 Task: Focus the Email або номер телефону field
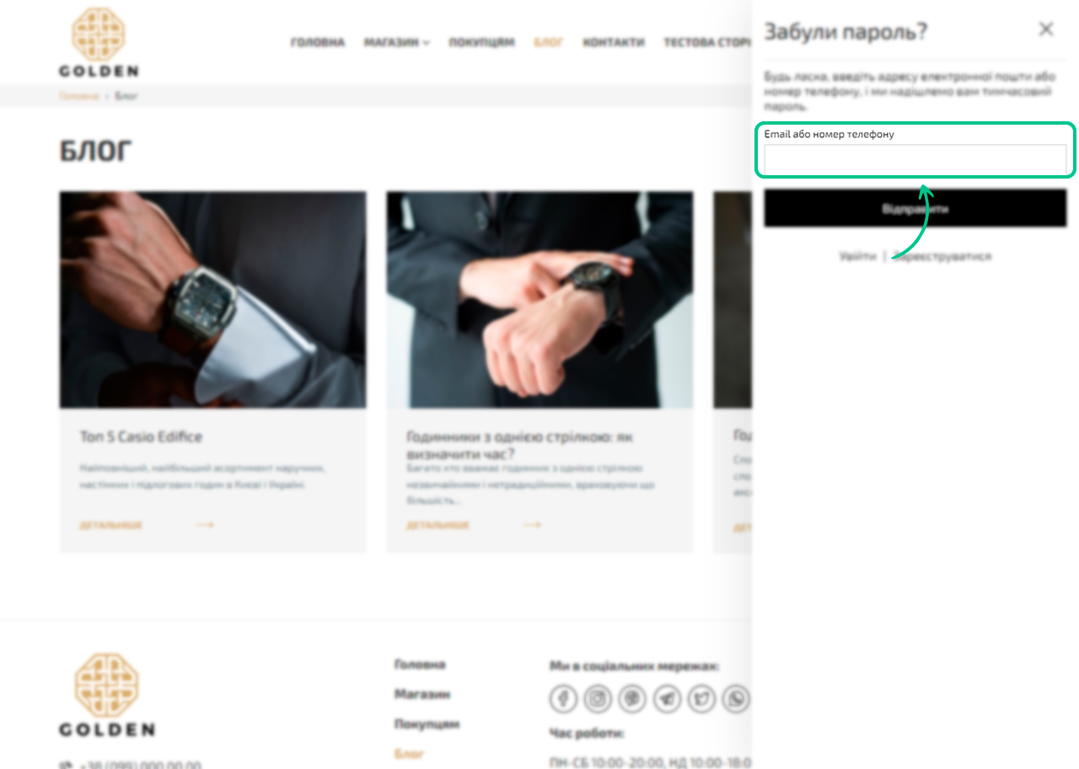click(915, 158)
